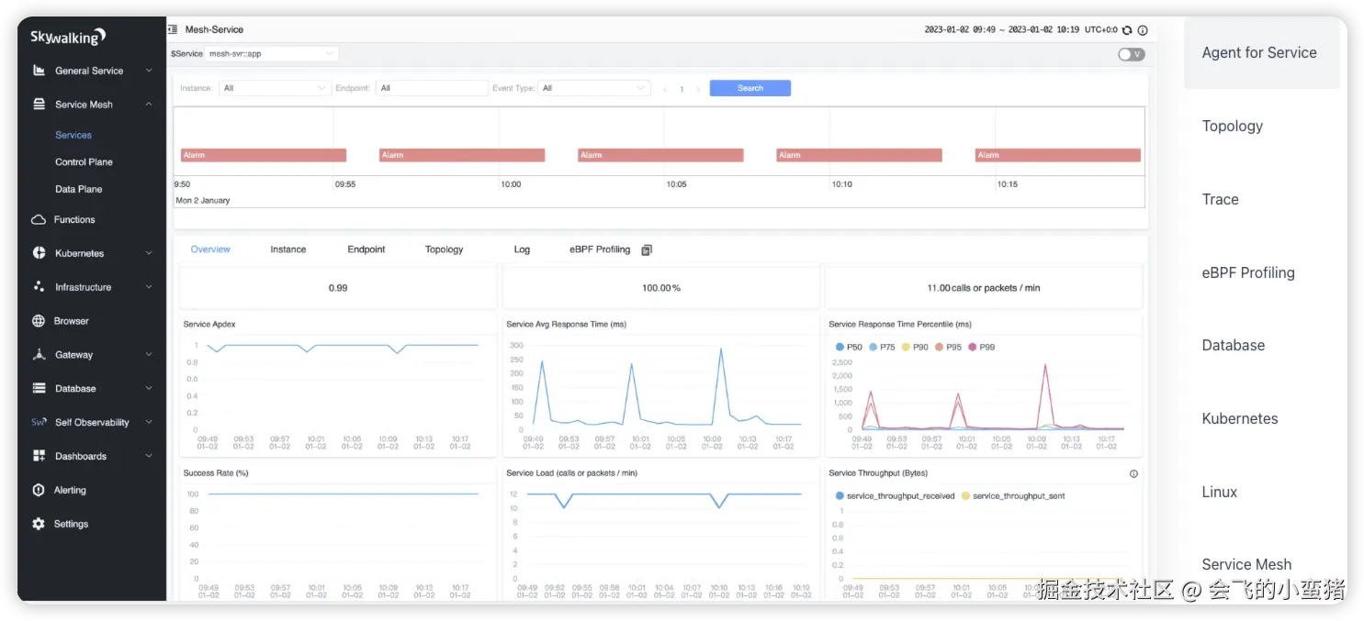
Task: Expand the Dashboards menu chevron
Action: coord(149,456)
